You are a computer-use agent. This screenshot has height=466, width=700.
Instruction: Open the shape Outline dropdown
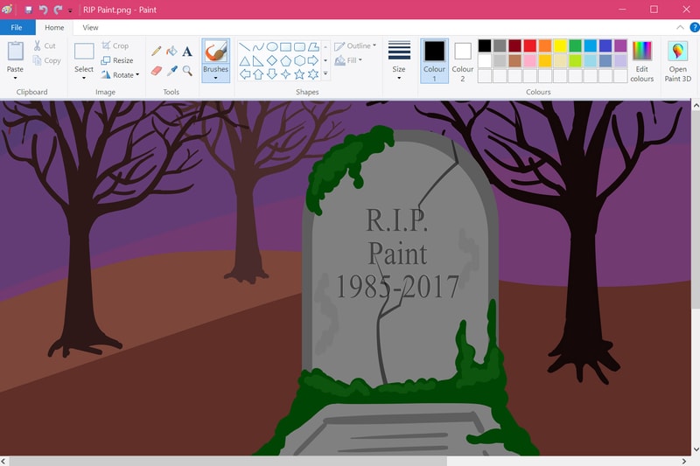coord(355,46)
